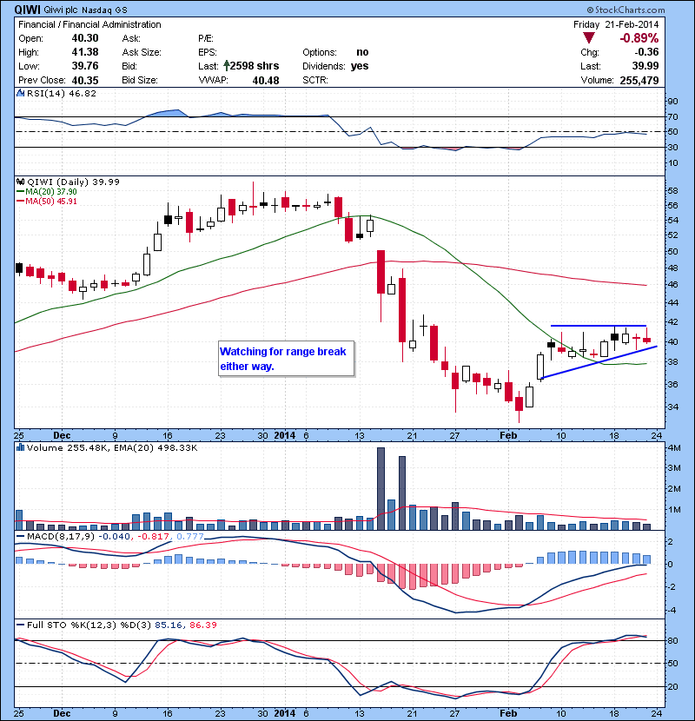Screen dimensions: 695x721
Task: Click the Chg value -0.36
Action: point(646,52)
